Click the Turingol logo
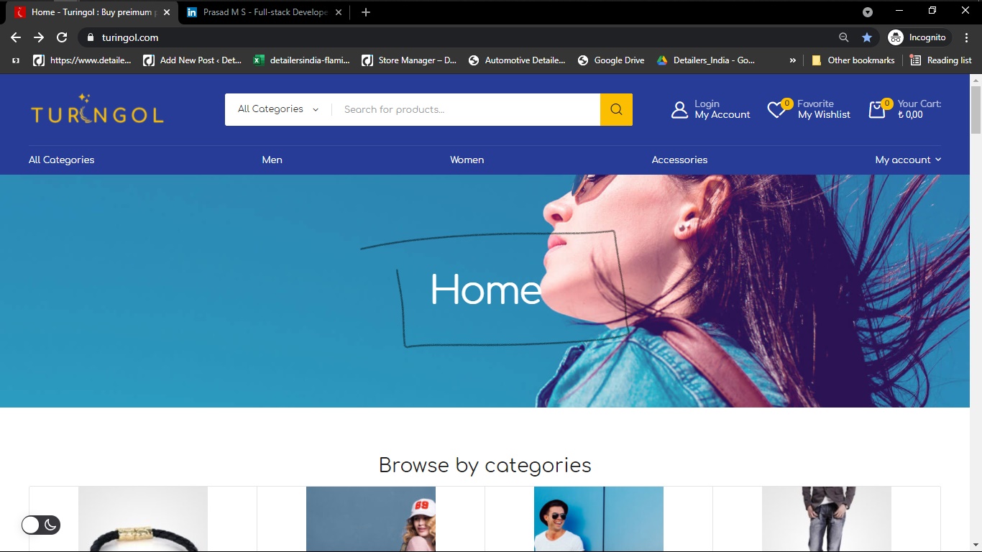The image size is (982, 552). pyautogui.click(x=97, y=109)
